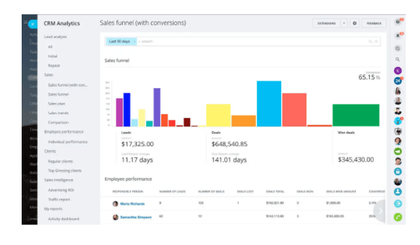Open the notifications bell icon

coord(398,36)
